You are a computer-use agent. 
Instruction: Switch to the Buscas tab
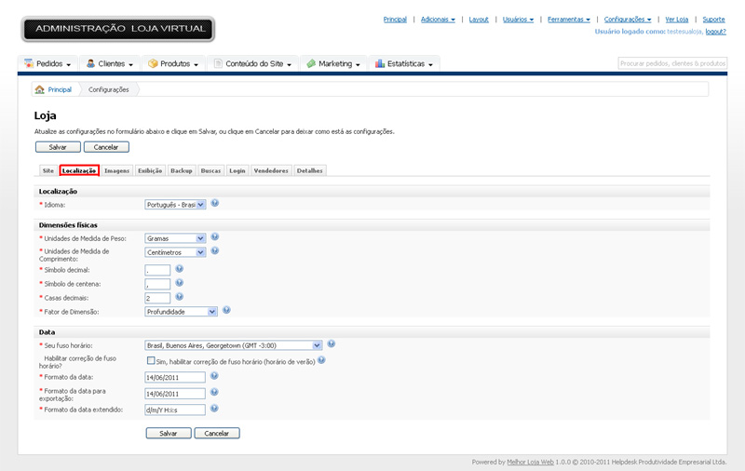(211, 170)
